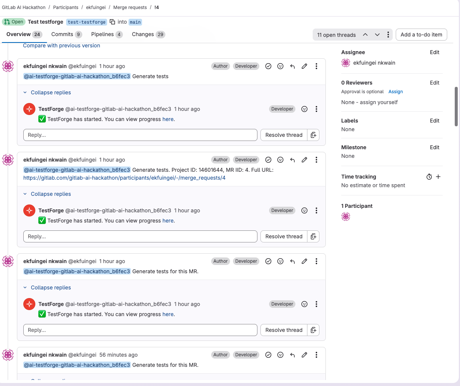This screenshot has width=460, height=386.
Task: Jump to previous unresolved thread
Action: (x=365, y=35)
